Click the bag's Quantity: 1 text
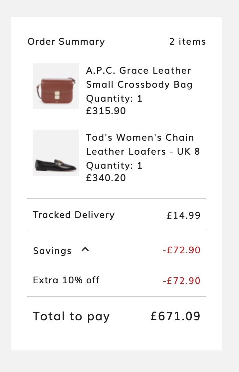Viewport: 239px width, 372px height. 114,98
